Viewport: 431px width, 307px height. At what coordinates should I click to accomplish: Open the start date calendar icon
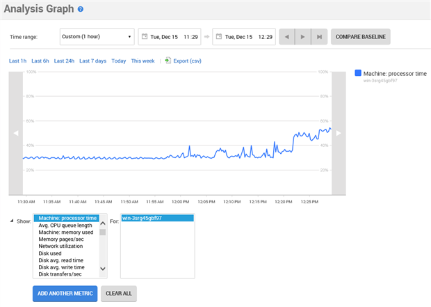point(145,36)
